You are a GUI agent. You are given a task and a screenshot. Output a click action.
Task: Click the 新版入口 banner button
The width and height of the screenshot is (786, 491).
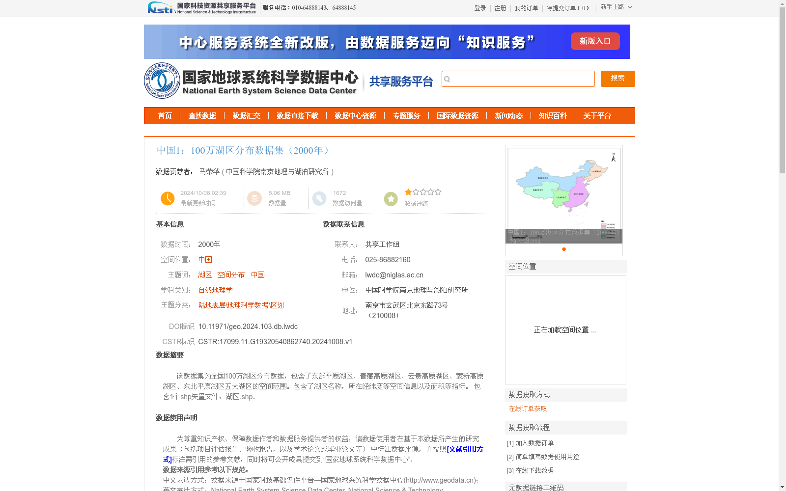(595, 41)
